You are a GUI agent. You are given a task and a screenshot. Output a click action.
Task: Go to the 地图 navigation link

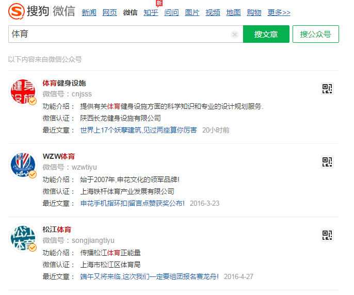[233, 12]
